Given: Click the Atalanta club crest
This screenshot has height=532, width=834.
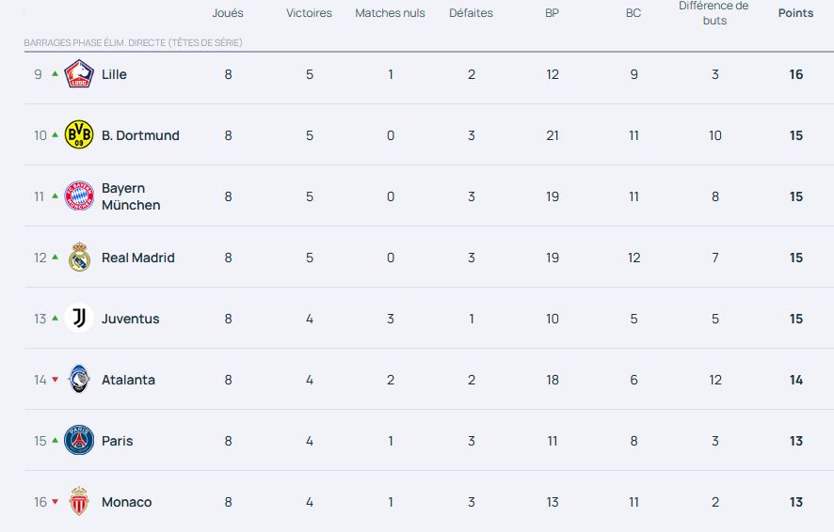Looking at the screenshot, I should [x=79, y=379].
